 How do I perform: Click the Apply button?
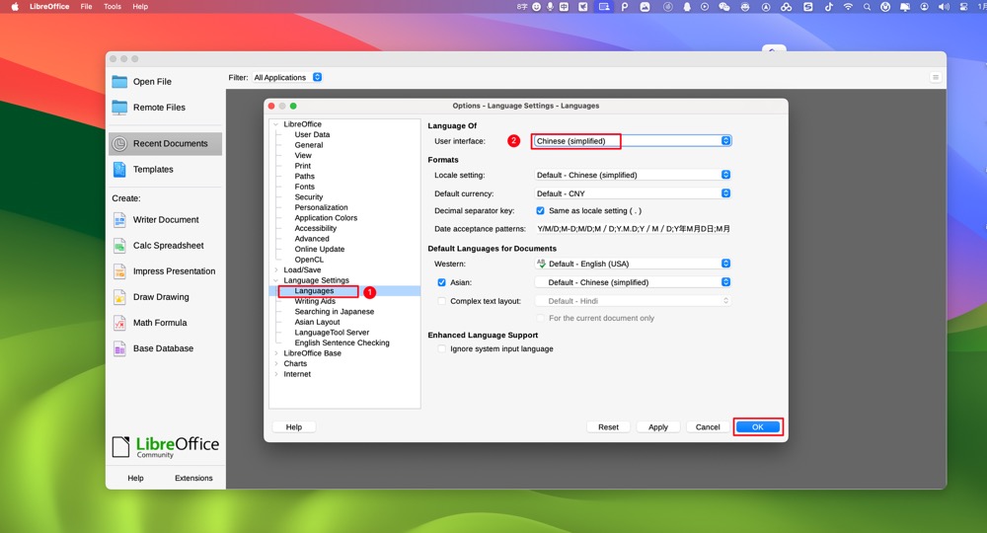point(657,426)
